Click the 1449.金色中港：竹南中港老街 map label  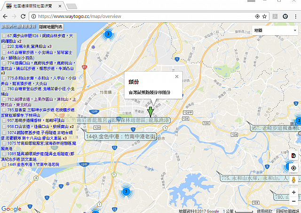point(121,136)
